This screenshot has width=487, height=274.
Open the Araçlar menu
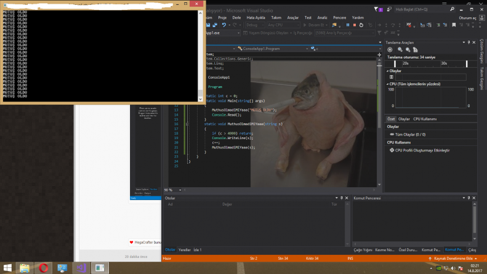292,18
